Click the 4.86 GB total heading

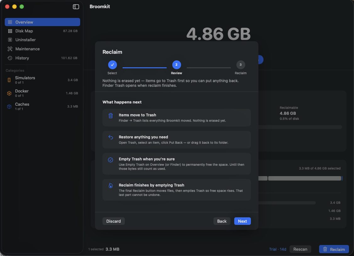click(x=218, y=34)
